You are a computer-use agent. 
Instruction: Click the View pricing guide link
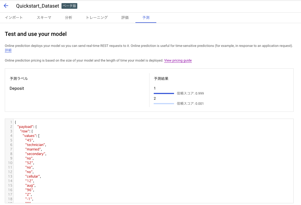coord(178,60)
